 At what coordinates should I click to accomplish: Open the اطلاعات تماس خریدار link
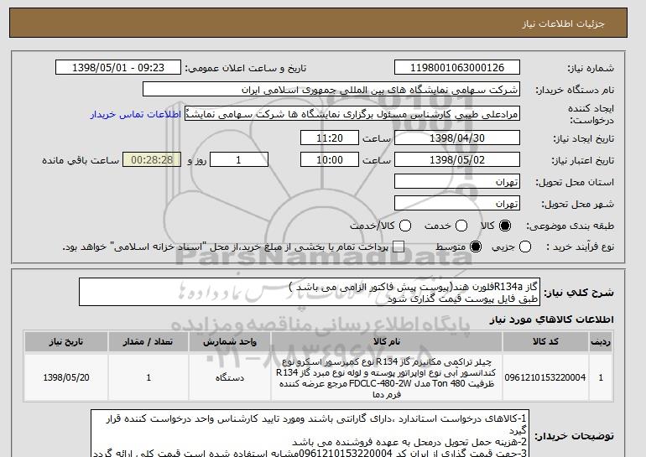(x=136, y=114)
